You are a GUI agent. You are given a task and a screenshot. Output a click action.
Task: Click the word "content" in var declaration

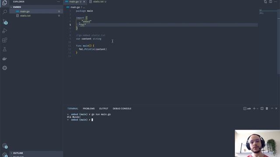(x=87, y=39)
